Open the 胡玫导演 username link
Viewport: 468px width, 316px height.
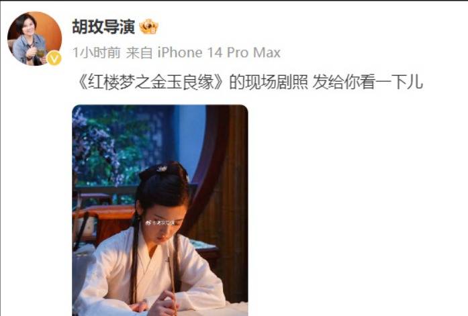point(103,27)
